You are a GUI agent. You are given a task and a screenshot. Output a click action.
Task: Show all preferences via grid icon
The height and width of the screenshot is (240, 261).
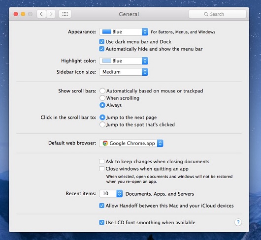(x=65, y=14)
